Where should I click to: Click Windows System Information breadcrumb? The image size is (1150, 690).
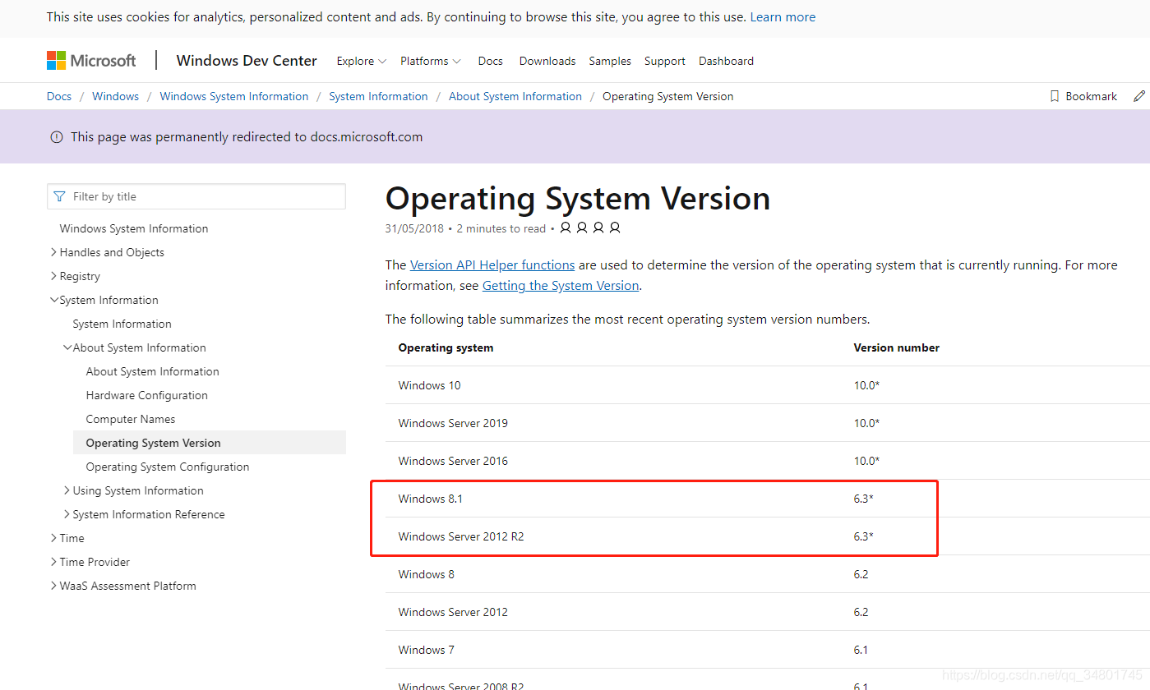tap(234, 96)
